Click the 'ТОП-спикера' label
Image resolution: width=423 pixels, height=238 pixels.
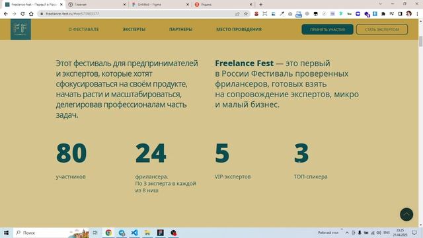311,177
